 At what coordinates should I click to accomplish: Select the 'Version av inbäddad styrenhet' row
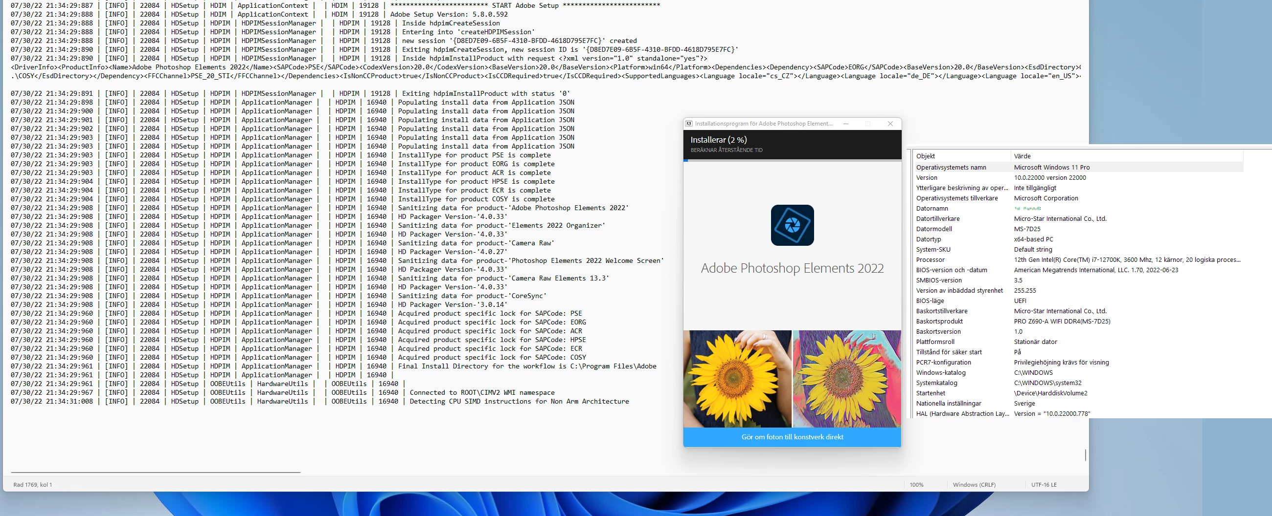[1078, 291]
